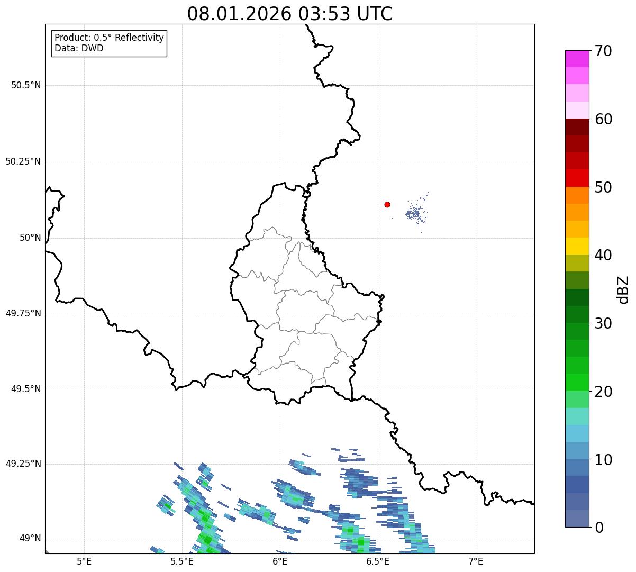Image resolution: width=636 pixels, height=572 pixels.
Task: Click the plot title 08.01.2026 03:53 UTC
Action: pos(290,14)
